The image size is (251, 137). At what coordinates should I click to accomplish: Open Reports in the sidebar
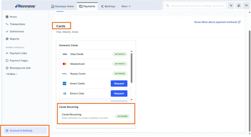[x=14, y=39]
